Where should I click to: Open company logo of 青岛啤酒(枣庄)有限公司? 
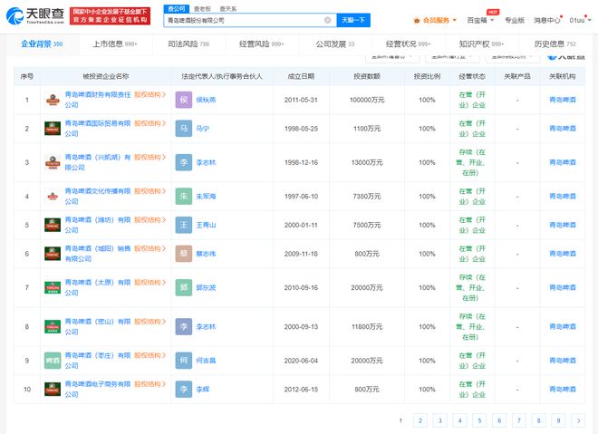[53, 361]
